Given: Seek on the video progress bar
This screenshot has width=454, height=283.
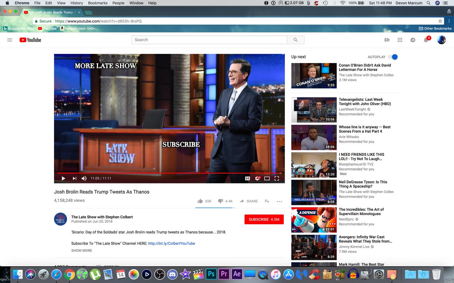Looking at the screenshot, I should tap(169, 173).
